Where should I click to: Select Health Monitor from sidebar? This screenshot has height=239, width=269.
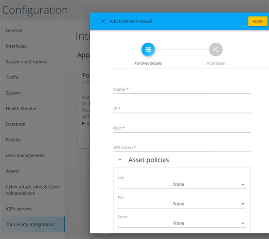tap(22, 109)
